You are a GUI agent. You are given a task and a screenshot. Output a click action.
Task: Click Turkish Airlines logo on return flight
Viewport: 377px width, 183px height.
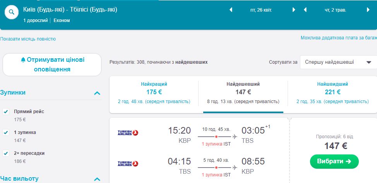pos(128,164)
